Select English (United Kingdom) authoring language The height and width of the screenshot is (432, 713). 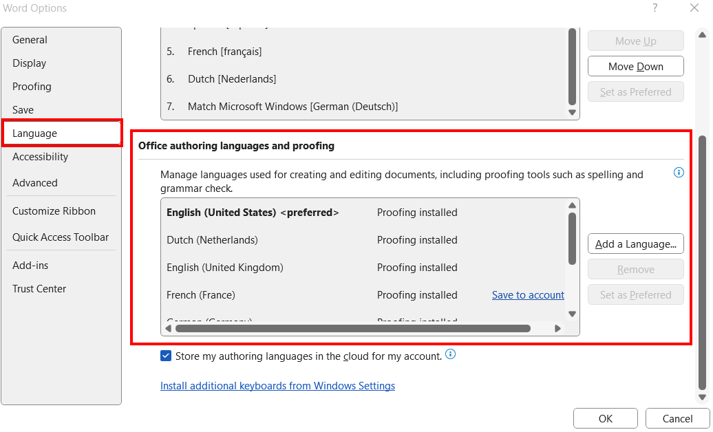click(364, 268)
